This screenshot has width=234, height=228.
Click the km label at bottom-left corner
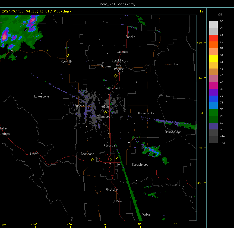[x=4, y=225]
